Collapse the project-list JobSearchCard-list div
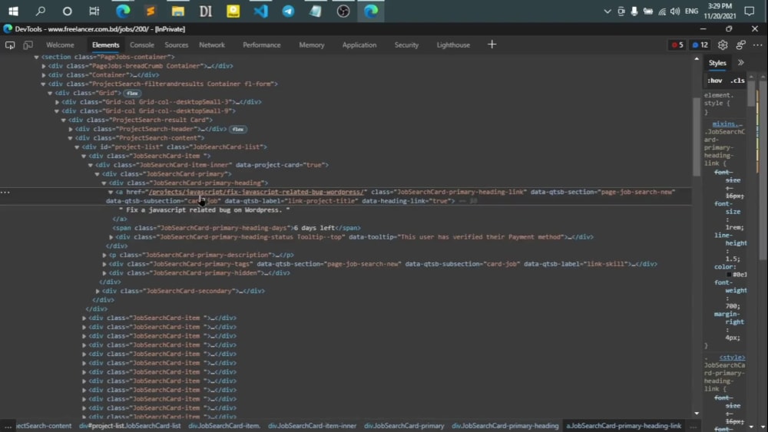768x432 pixels. tap(77, 147)
